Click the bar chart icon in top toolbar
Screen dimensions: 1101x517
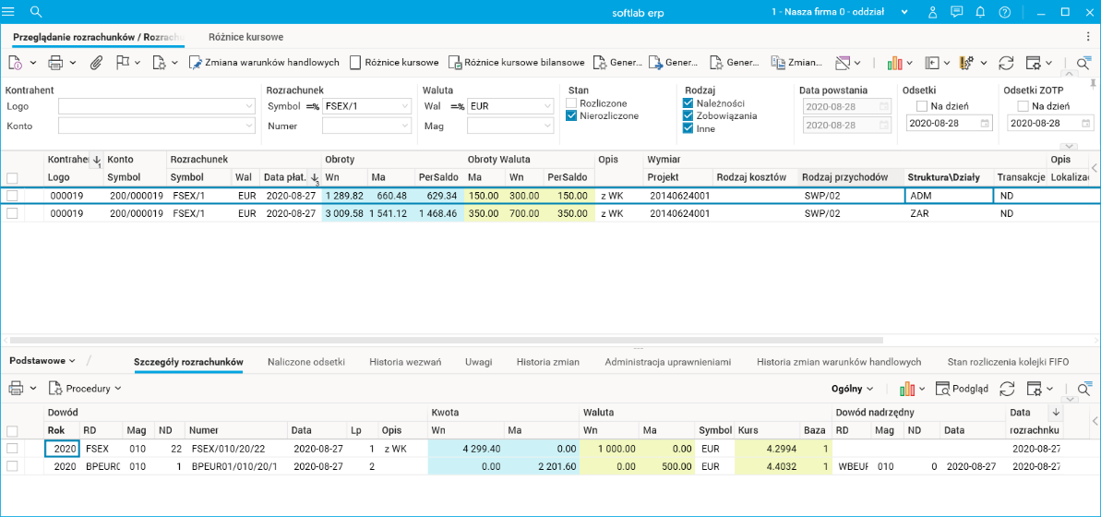pyautogui.click(x=894, y=63)
